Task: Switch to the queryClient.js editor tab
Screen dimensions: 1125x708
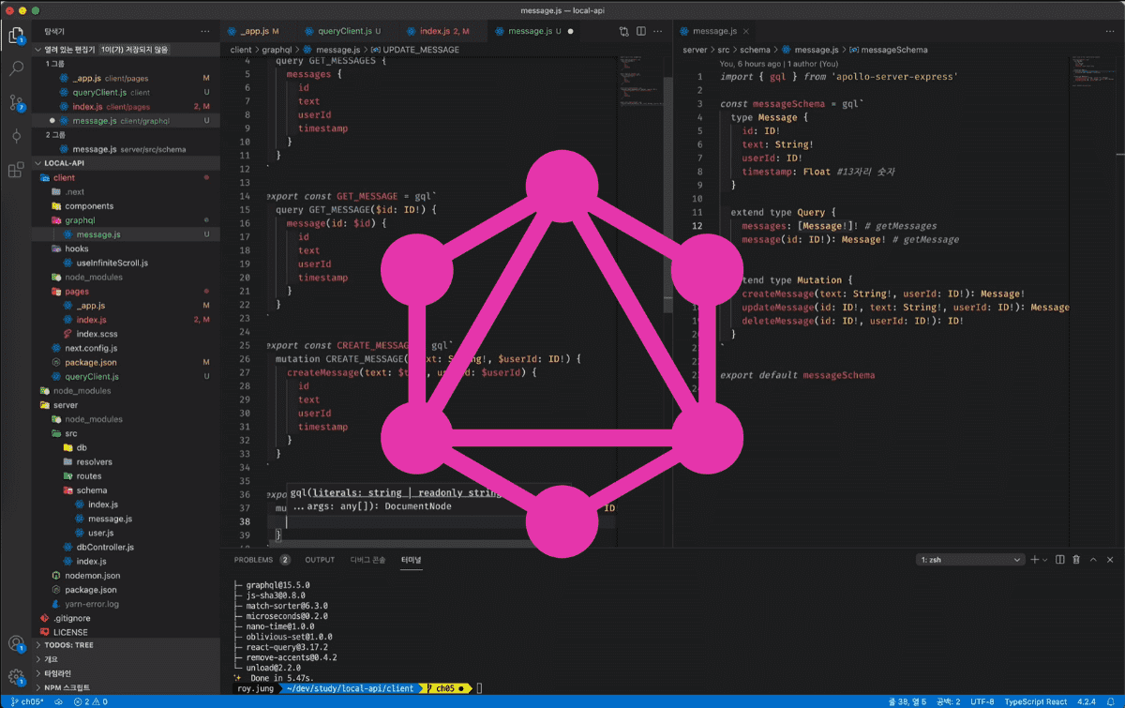Action: [349, 31]
